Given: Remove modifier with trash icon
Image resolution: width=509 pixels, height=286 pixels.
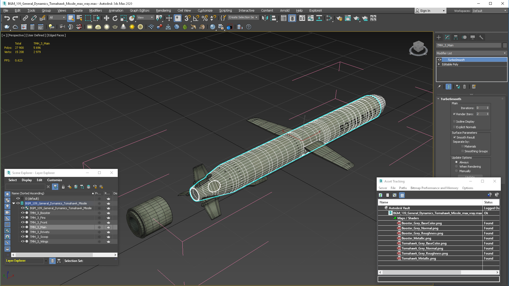Looking at the screenshot, I should tap(464, 87).
